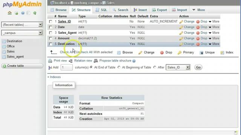The width and height of the screenshot is (241, 135).
Task: Click the SQL documentation page icon in sidebar
Action: [28, 13]
